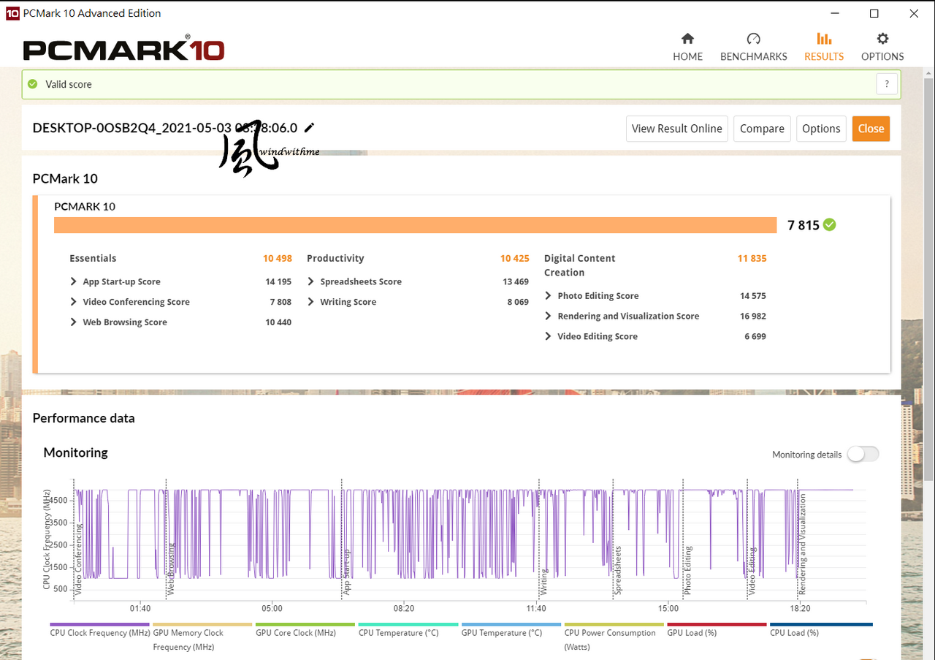Click the Writing marker in chart

pos(543,583)
